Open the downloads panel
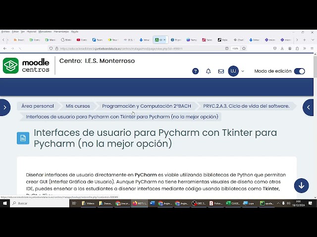Screen dimensions: 317x237 (282, 48)
